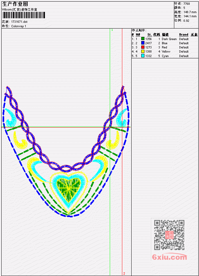Click the width value 144.1 mm
Image resolution: width=199 pixels, height=276 pixels.
tap(190, 16)
